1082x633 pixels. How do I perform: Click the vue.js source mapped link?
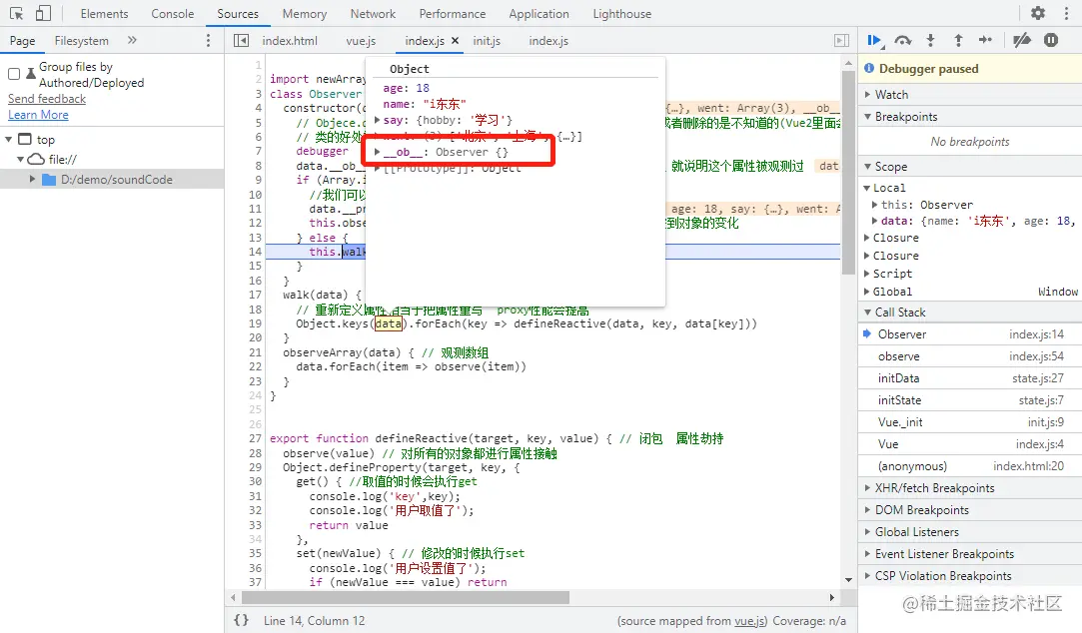(x=750, y=621)
